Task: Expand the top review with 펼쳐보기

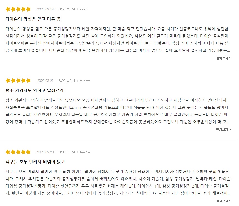Action: click(x=222, y=58)
